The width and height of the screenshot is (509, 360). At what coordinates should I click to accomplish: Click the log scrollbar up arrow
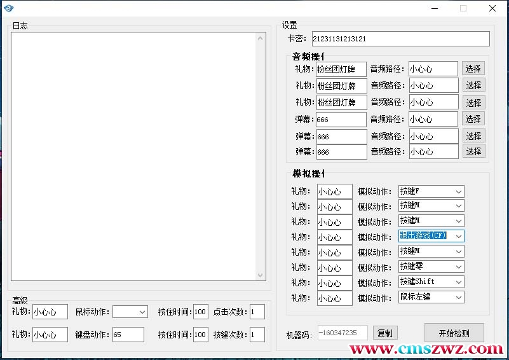tap(261, 38)
